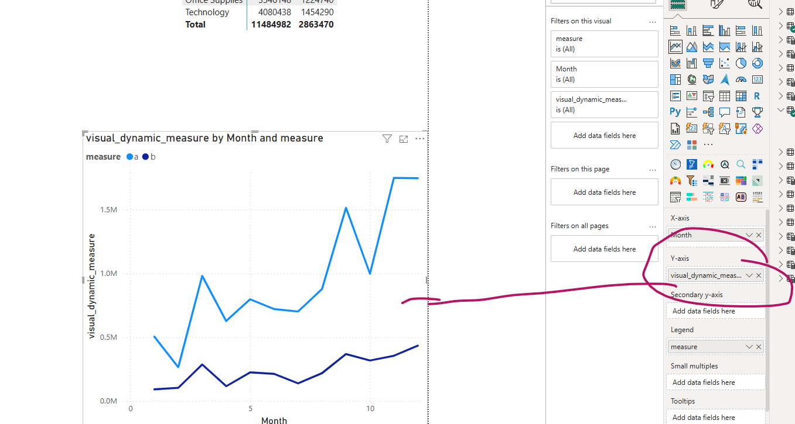795x424 pixels.
Task: Expand the Month field dropdown in X-axis
Action: pos(749,235)
